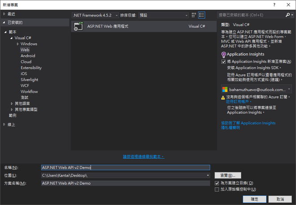Select the Workflow tree item
296x205 pixels.
click(29, 92)
